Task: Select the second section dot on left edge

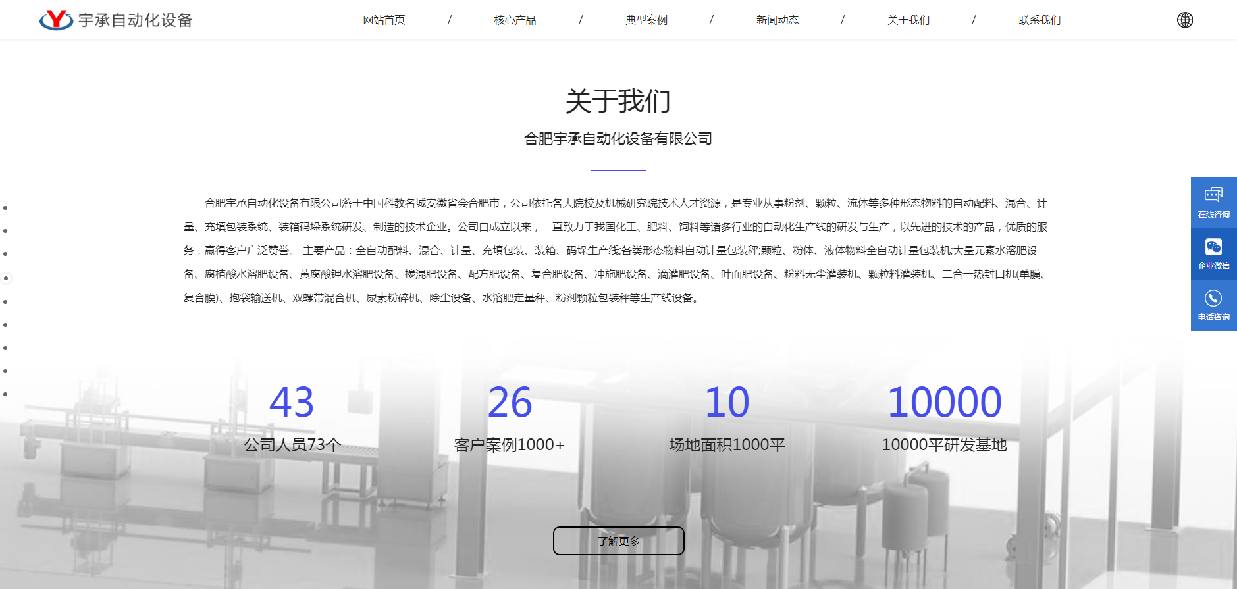Action: tap(5, 231)
